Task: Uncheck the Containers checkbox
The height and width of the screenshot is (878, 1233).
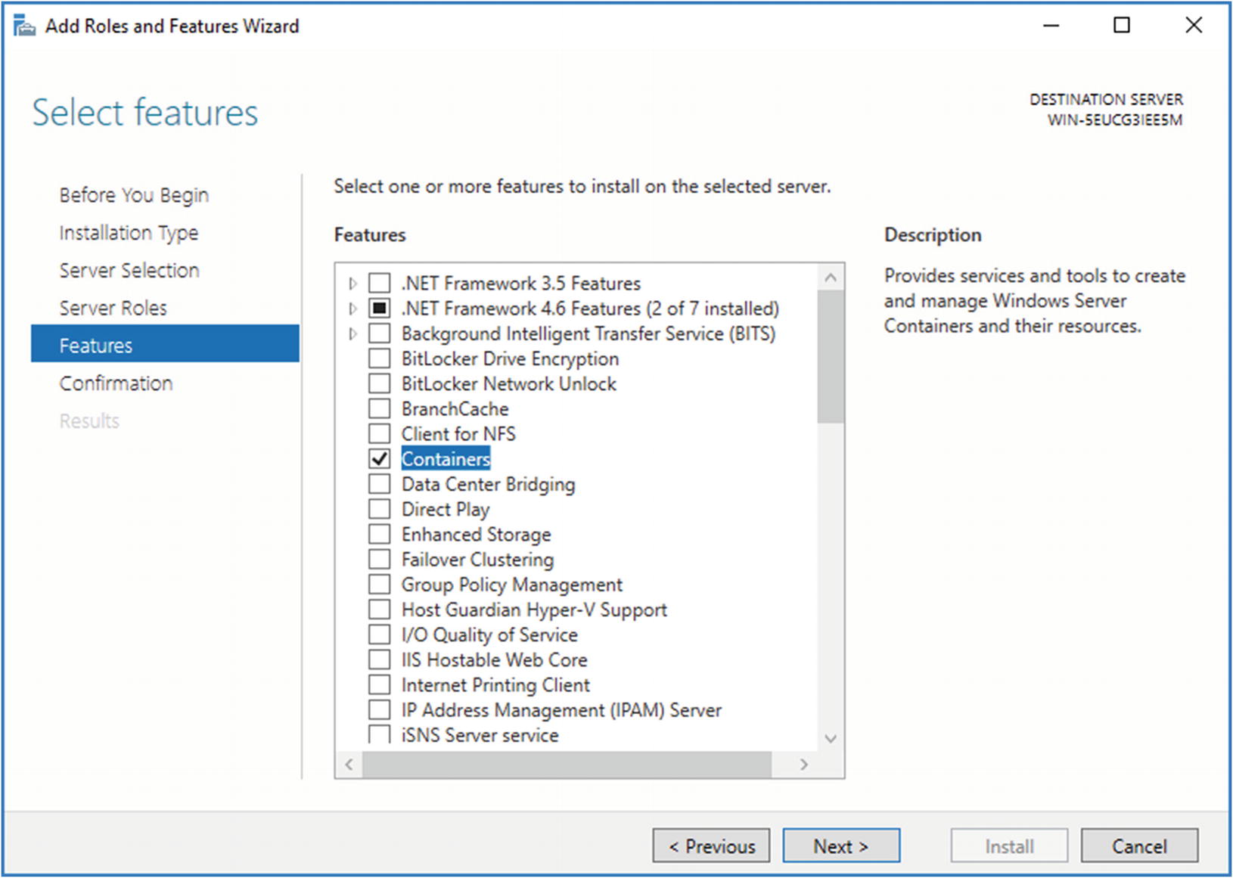Action: 379,459
